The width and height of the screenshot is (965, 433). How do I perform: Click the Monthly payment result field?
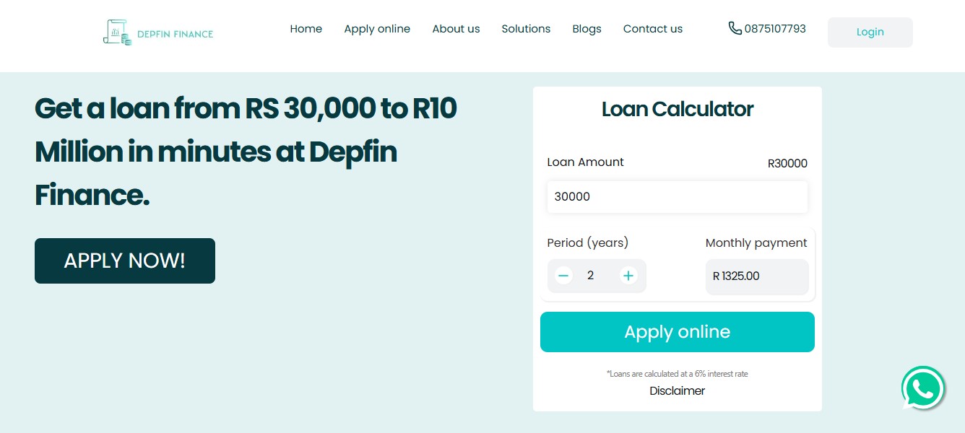(x=756, y=276)
